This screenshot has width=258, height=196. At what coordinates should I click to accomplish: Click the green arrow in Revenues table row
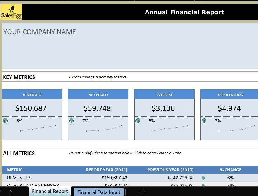click(204, 178)
